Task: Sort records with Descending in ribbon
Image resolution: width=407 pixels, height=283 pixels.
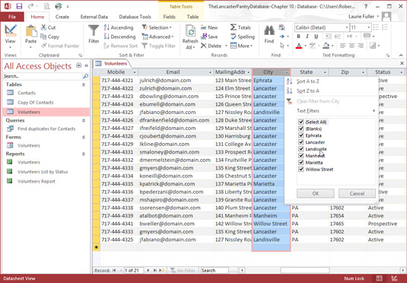Action: [x=119, y=37]
